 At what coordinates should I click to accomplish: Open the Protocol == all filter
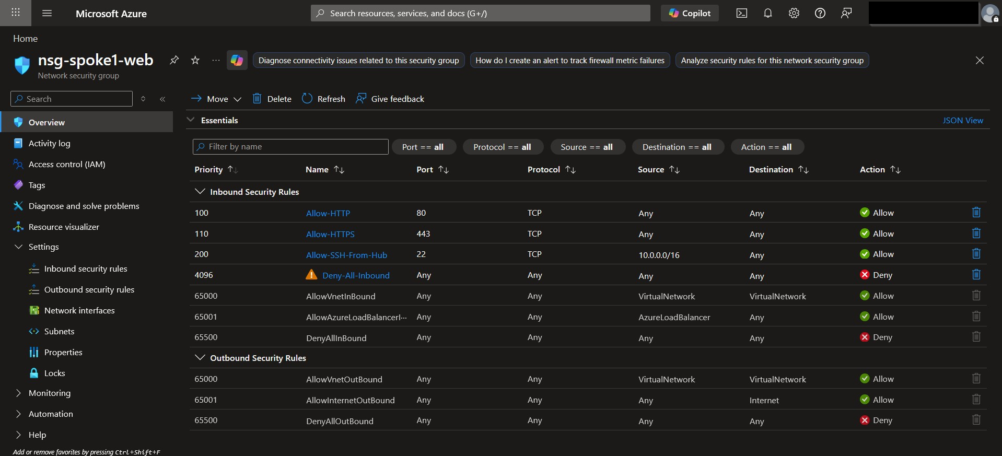(503, 147)
